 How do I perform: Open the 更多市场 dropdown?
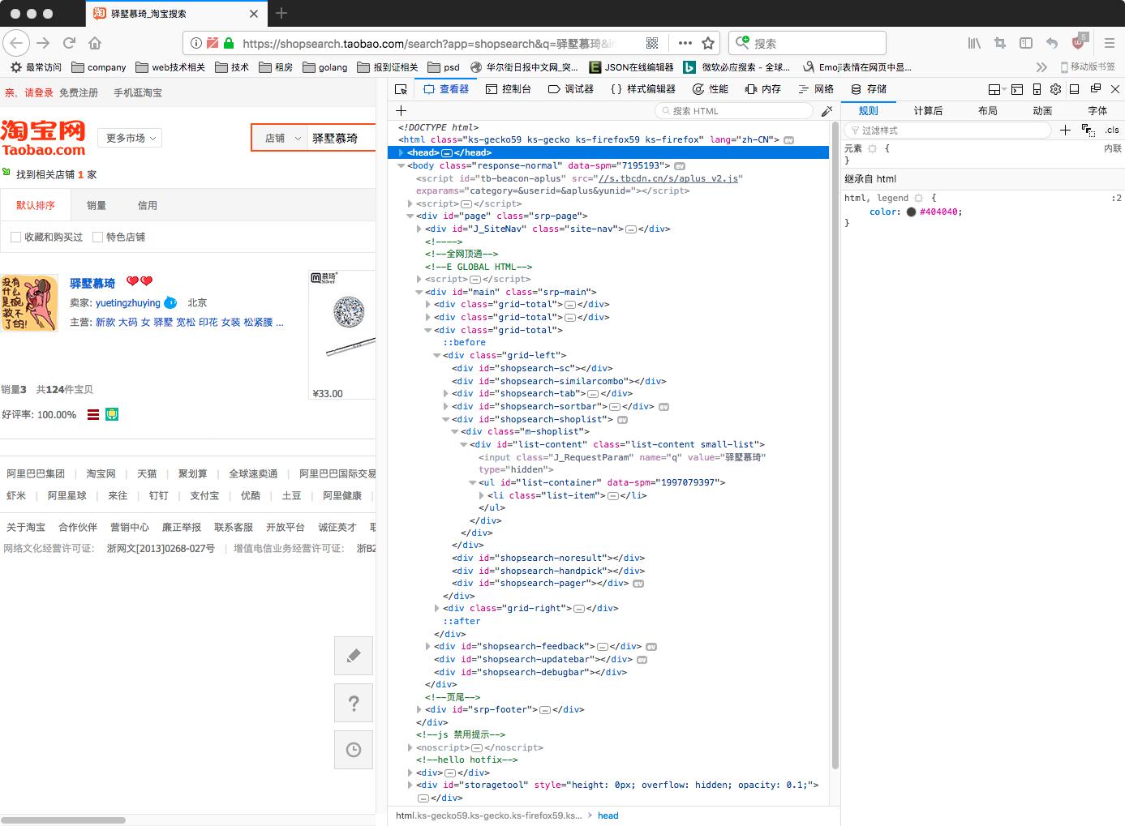point(130,139)
